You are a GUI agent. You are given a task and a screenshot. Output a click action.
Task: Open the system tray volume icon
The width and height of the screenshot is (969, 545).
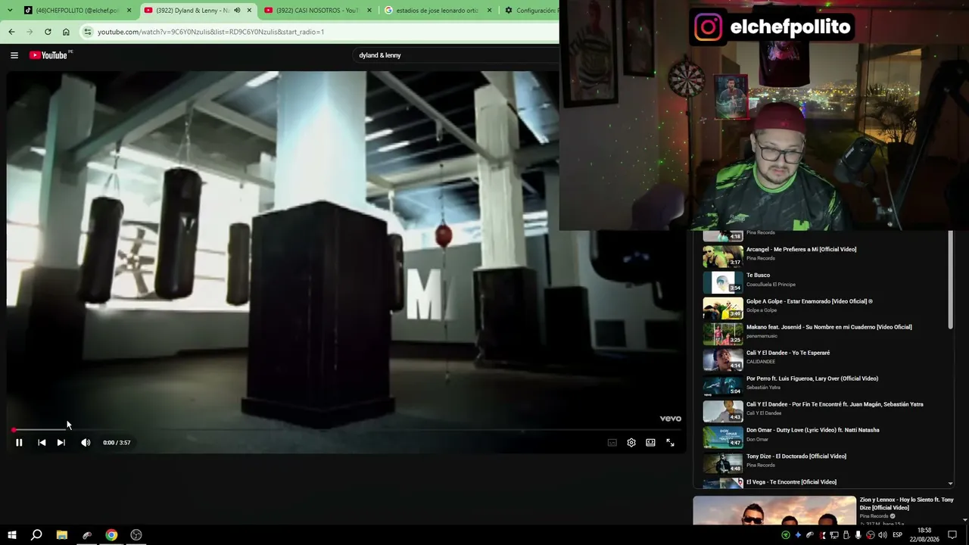pyautogui.click(x=882, y=535)
